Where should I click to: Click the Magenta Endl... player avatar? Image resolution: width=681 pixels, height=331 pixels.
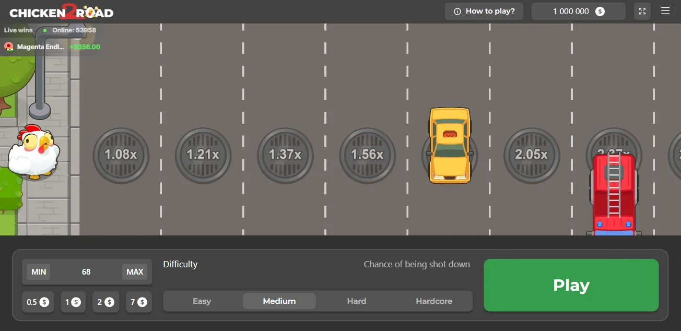click(9, 46)
